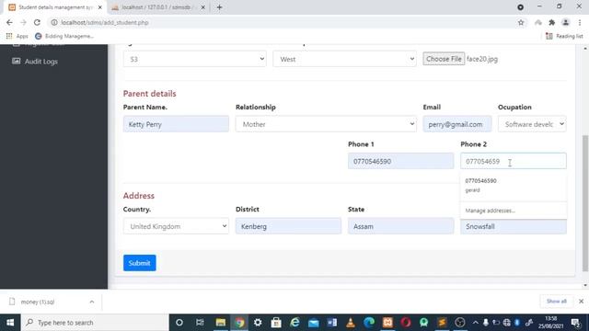Image resolution: width=589 pixels, height=331 pixels.
Task: Open the S3 class dropdown
Action: (194, 59)
